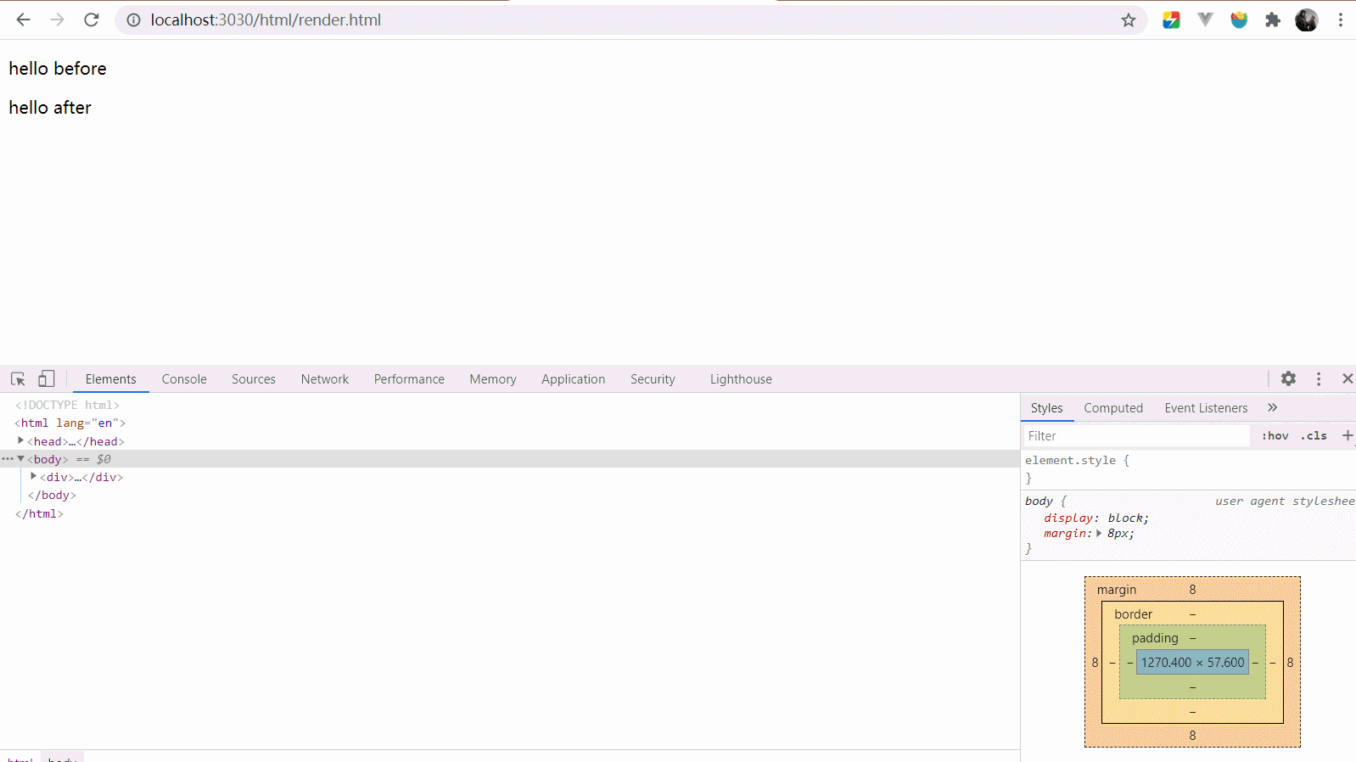The image size is (1356, 762).
Task: Select the closing </html> tag
Action: pyautogui.click(x=39, y=514)
